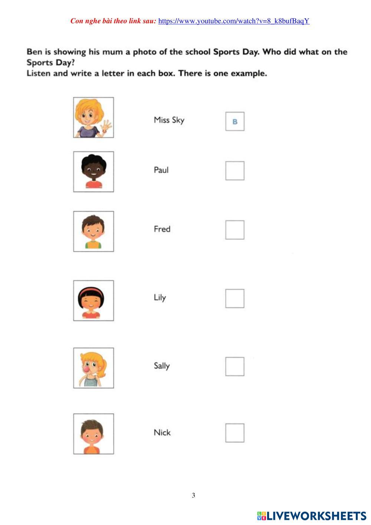The height and width of the screenshot is (525, 371).
Task: Click Sally's portrait picture
Action: [x=93, y=368]
